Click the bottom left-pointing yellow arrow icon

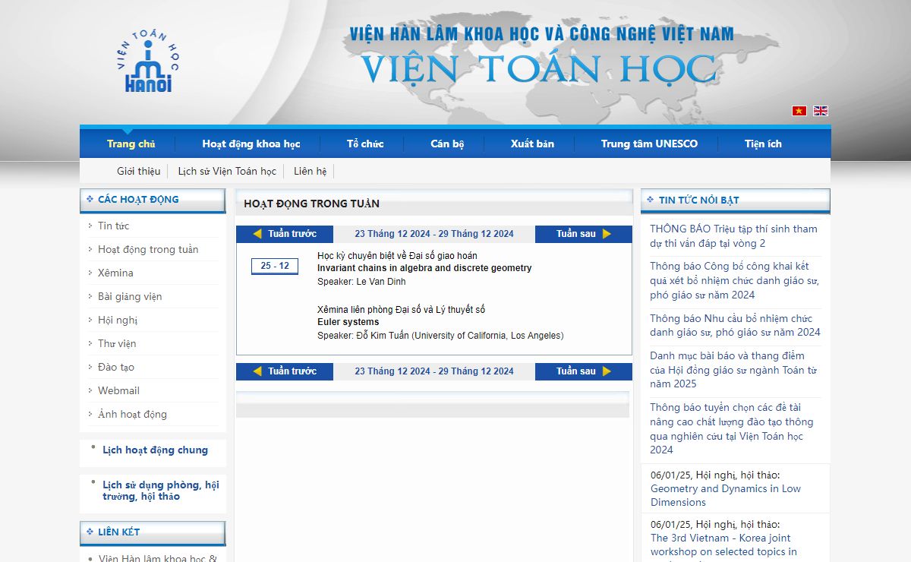tap(257, 371)
